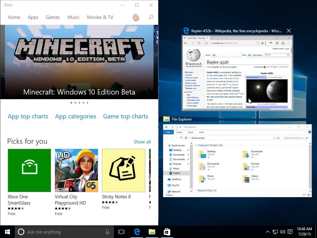Viewport: 317px width, 238px height.
Task: Open the Videos frequent folder icon
Action: [246, 179]
